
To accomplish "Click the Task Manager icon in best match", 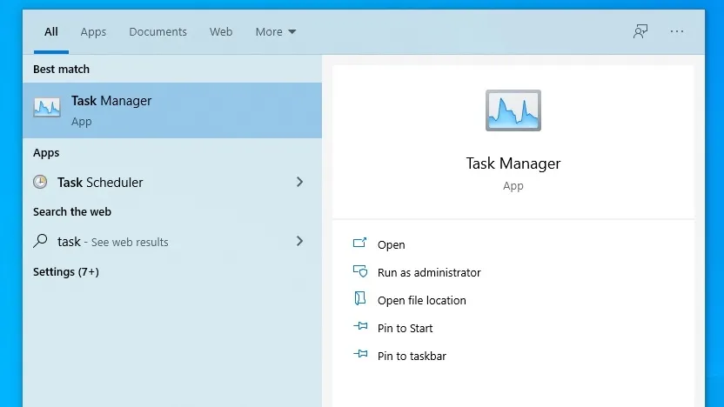I will pyautogui.click(x=47, y=107).
